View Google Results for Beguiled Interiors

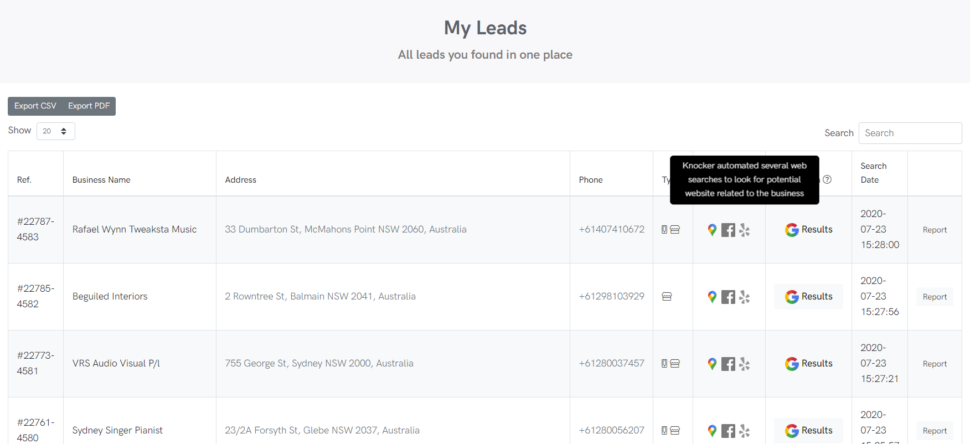coord(808,297)
